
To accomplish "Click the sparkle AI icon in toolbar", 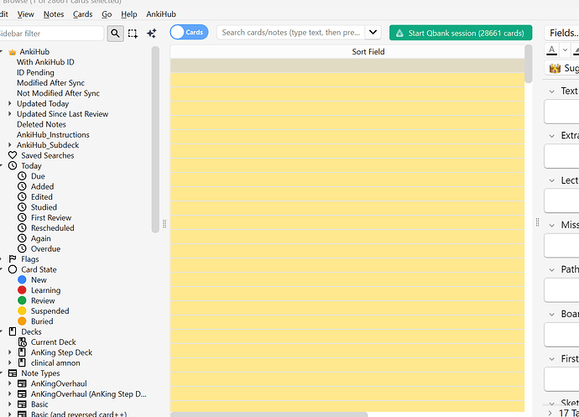I will pyautogui.click(x=151, y=34).
